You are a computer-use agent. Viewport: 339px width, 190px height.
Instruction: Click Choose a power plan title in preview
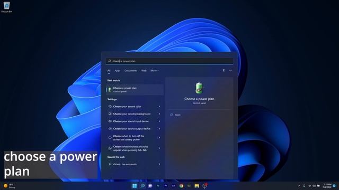(199, 99)
